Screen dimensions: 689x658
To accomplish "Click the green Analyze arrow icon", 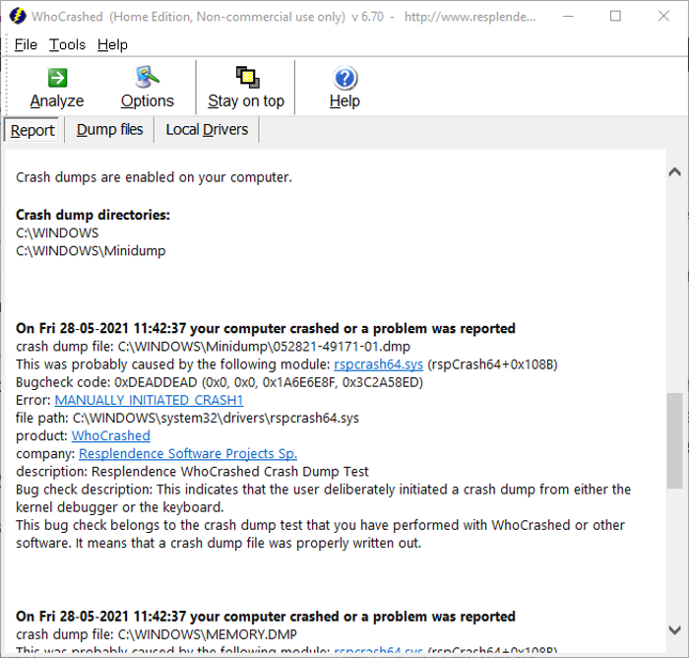I will (x=57, y=78).
